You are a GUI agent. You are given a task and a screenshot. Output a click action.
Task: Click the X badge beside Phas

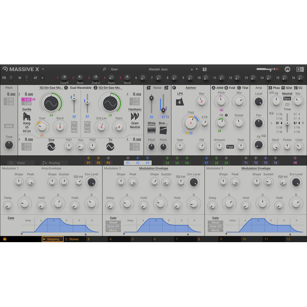[271, 88]
